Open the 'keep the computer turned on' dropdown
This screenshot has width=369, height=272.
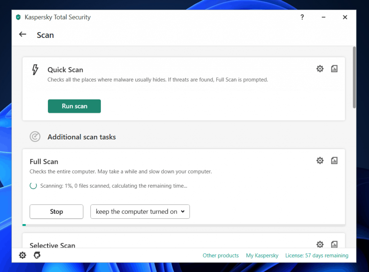(x=140, y=211)
